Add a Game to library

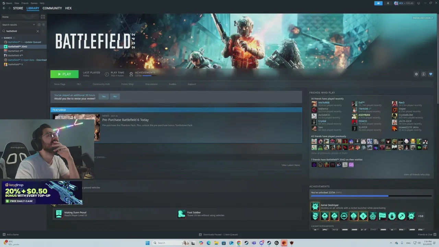click(x=11, y=235)
